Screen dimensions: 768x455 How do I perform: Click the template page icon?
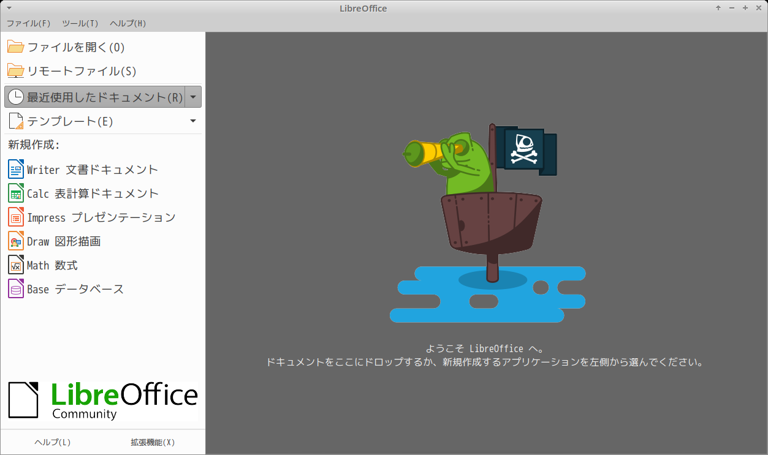click(x=15, y=121)
